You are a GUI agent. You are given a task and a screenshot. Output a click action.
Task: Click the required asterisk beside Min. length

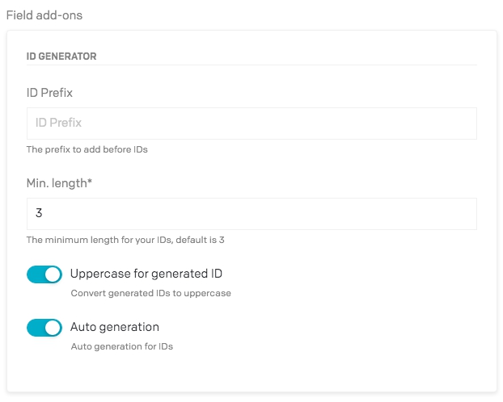click(90, 182)
